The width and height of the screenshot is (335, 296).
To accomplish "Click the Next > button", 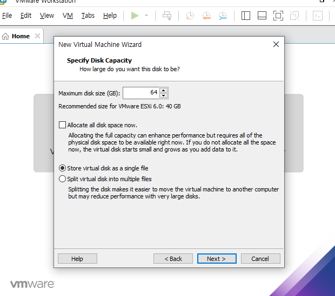I will pos(217,259).
